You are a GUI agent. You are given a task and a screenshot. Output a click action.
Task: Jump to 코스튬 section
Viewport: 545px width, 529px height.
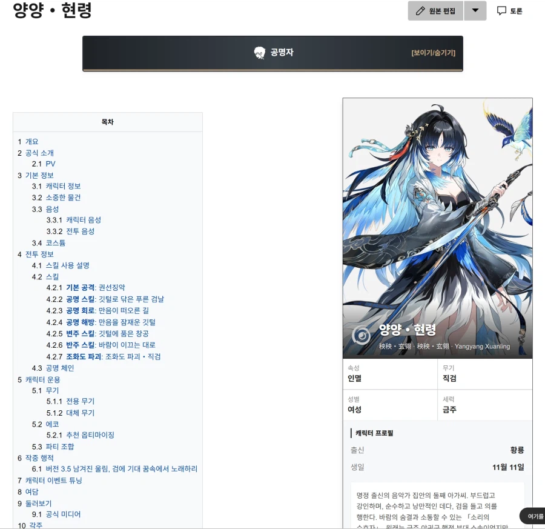point(55,243)
